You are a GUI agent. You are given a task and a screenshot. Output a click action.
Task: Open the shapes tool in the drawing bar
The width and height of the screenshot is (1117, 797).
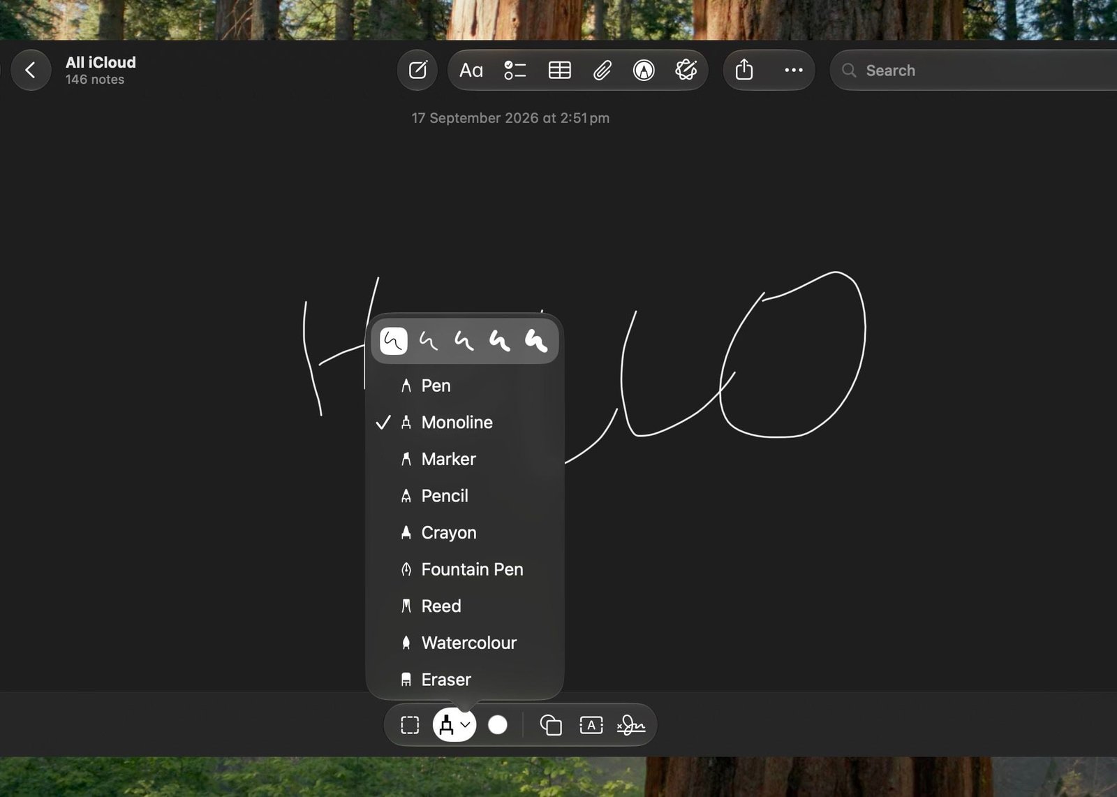[x=551, y=725]
